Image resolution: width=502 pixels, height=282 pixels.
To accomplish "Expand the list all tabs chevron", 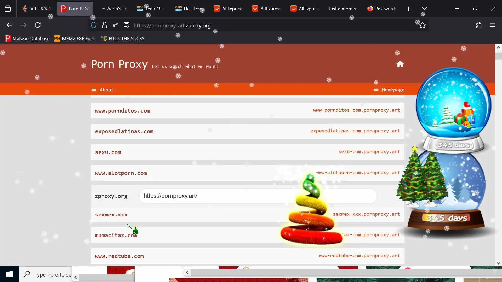I will (x=424, y=9).
